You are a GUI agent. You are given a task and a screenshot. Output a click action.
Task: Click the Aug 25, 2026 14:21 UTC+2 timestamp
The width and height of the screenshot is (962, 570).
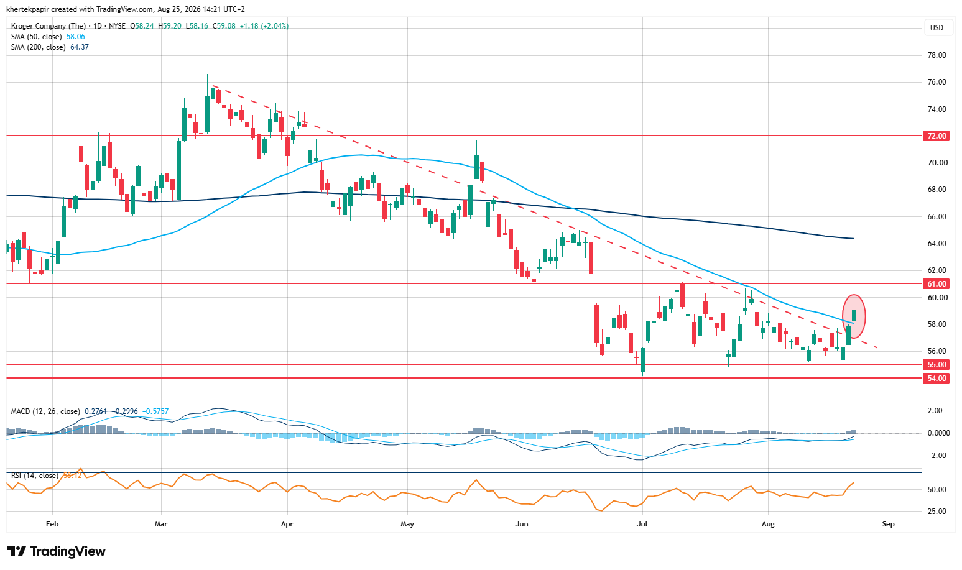pyautogui.click(x=201, y=9)
